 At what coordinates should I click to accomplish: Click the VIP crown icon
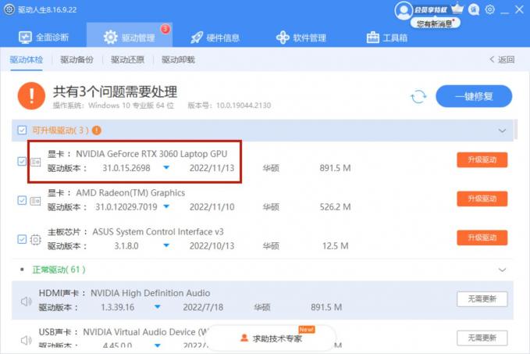pos(457,9)
